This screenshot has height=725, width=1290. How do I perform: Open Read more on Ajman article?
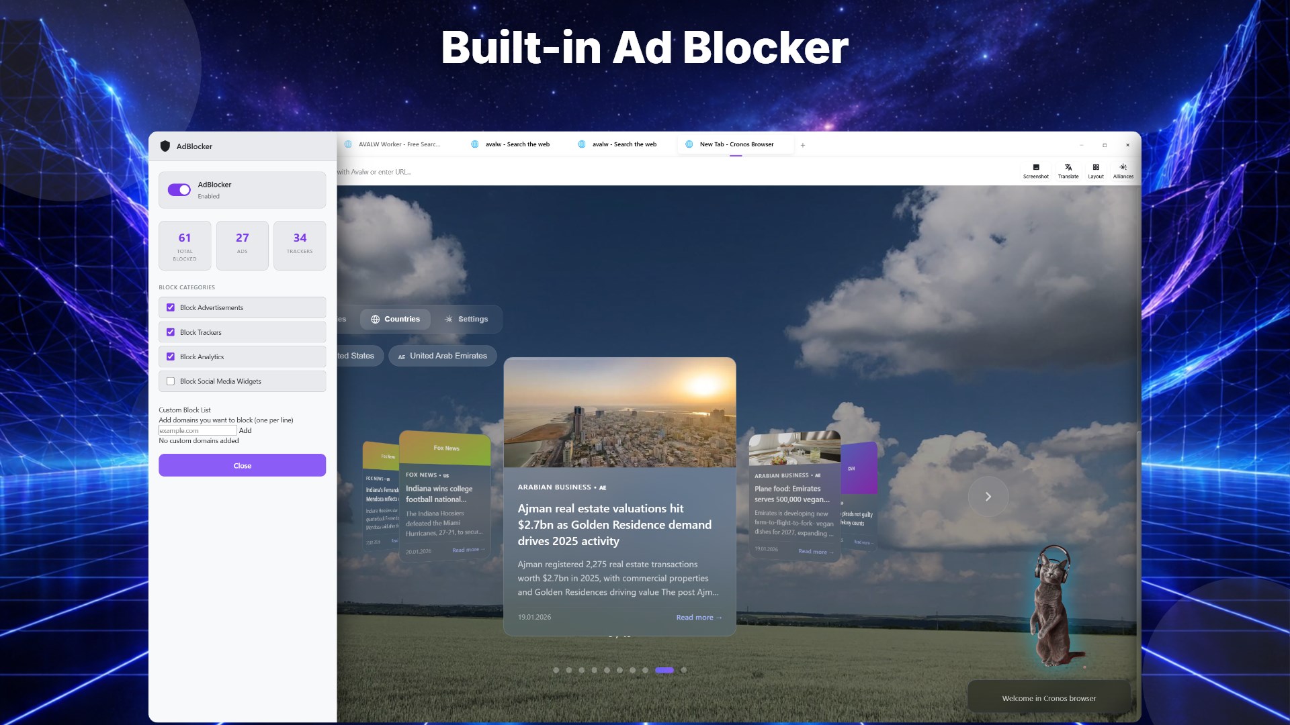click(699, 618)
